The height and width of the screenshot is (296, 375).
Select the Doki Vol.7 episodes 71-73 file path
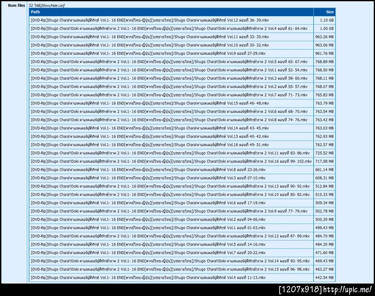click(169, 95)
